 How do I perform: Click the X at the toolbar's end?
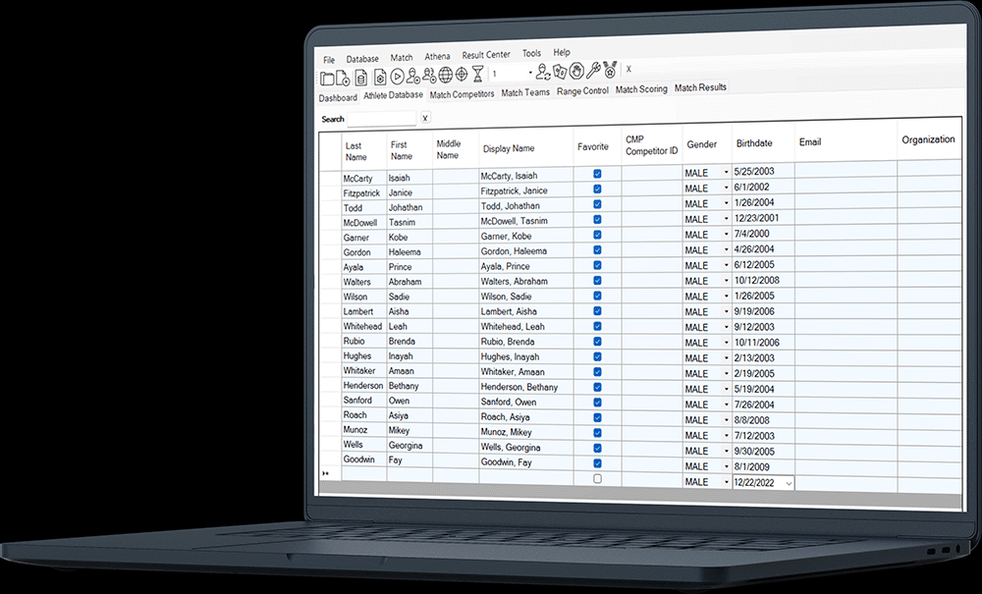[x=628, y=69]
